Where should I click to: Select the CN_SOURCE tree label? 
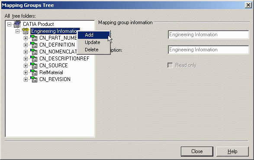pyautogui.click(x=54, y=66)
